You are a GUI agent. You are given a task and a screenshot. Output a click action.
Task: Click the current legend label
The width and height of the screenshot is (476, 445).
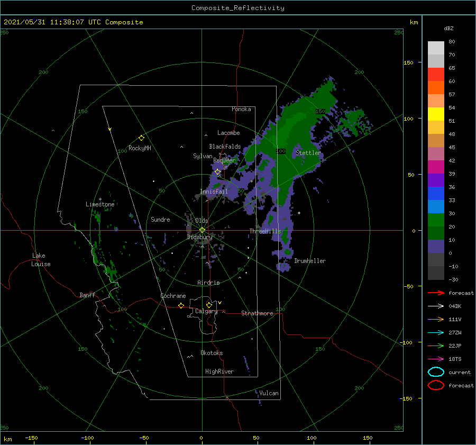[x=460, y=373]
